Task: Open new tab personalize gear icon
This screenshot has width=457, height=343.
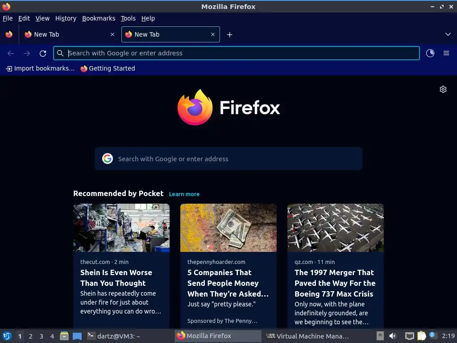Action: click(443, 89)
